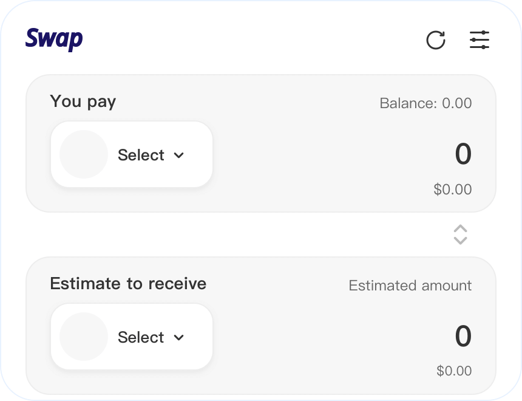Click the Estimate to receive heading

(x=128, y=284)
